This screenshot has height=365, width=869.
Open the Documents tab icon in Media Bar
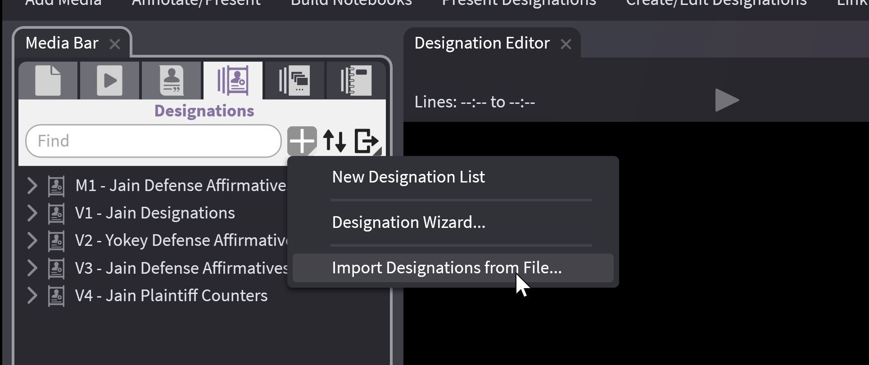tap(48, 80)
